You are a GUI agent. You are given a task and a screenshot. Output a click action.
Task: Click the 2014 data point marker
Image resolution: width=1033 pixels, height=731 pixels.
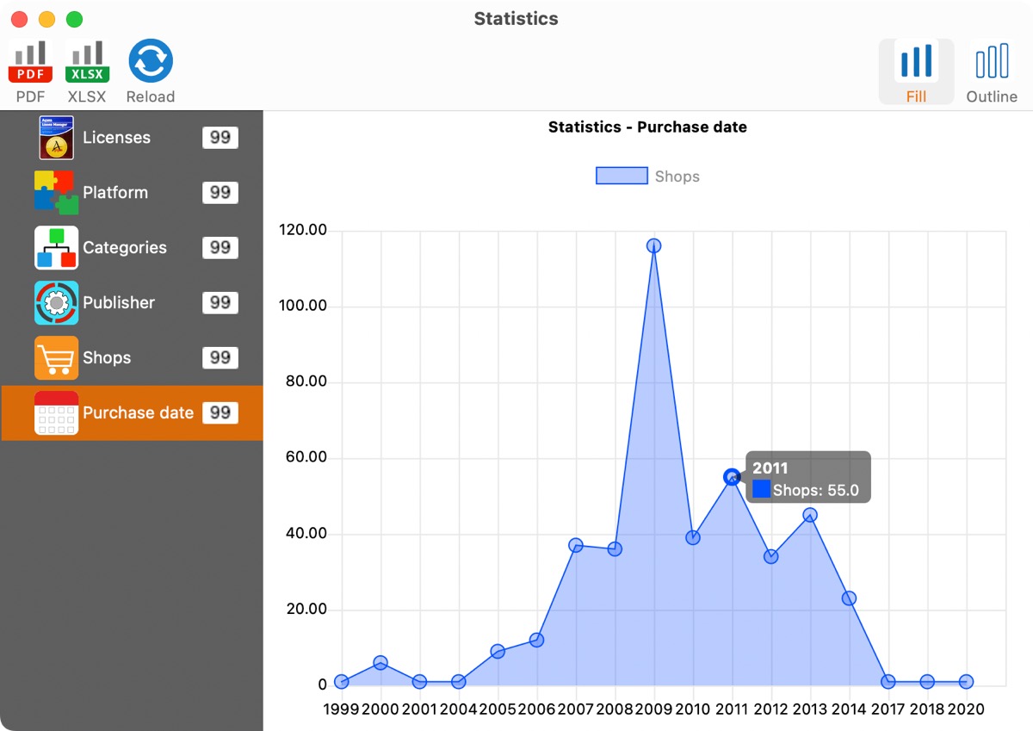(849, 598)
